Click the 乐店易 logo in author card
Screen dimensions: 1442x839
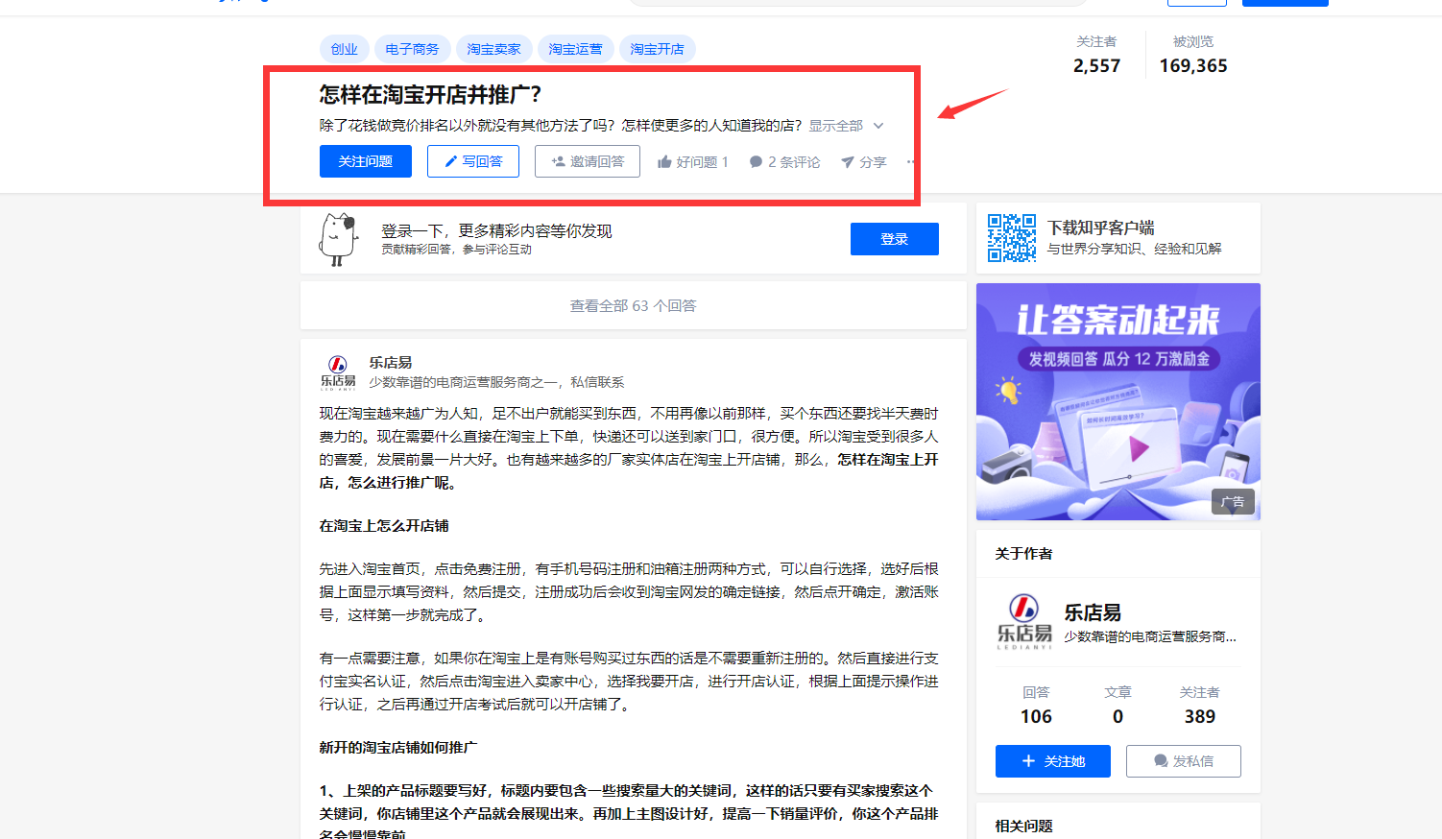pyautogui.click(x=1024, y=621)
